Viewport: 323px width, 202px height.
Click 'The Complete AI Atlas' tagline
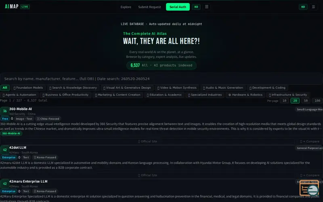point(145,34)
